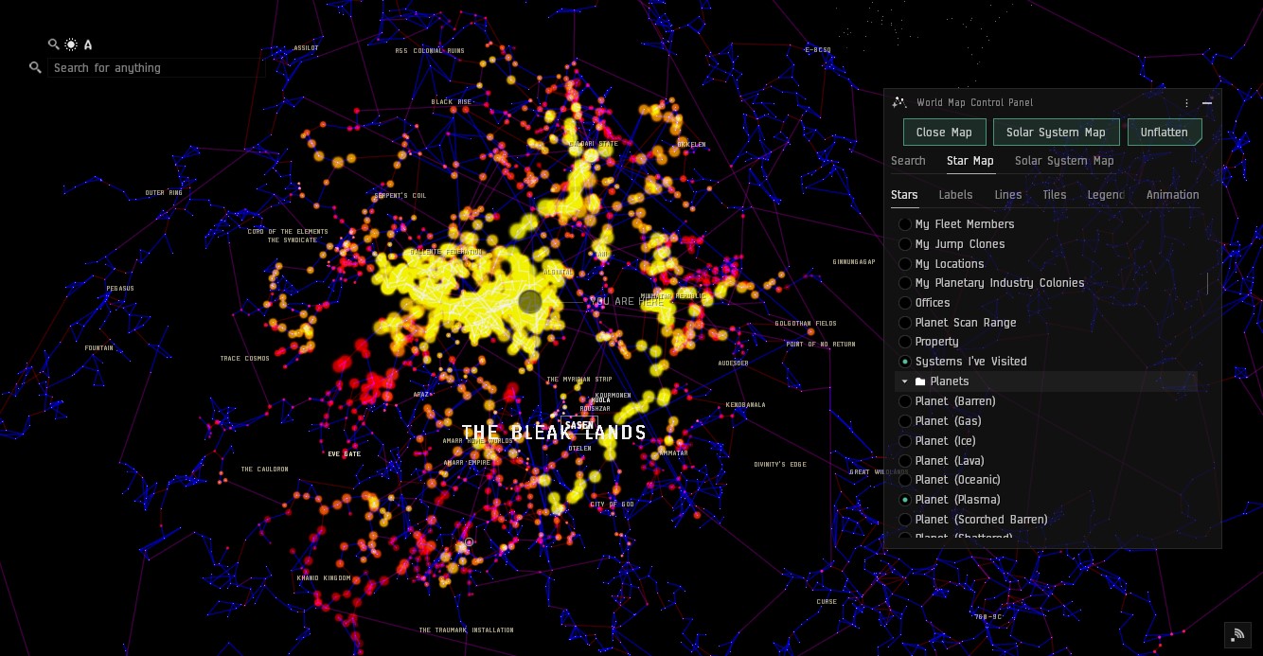Image resolution: width=1263 pixels, height=656 pixels.
Task: Click the FOUNTAIN region label
Action: point(98,348)
